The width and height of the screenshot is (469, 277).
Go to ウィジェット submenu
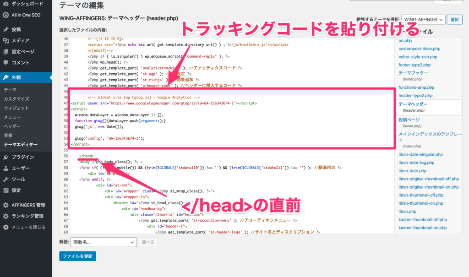(16, 108)
